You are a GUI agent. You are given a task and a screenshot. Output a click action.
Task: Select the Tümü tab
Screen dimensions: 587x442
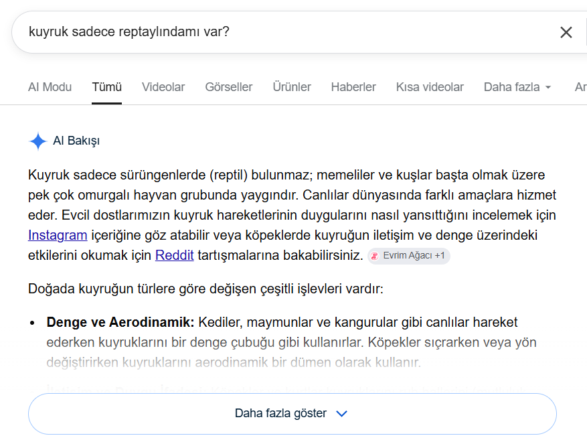click(x=106, y=87)
